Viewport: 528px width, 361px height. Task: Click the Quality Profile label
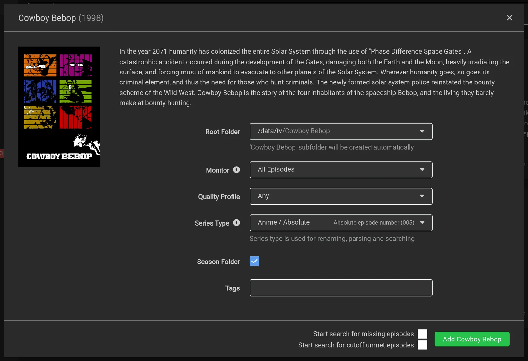[x=219, y=197]
